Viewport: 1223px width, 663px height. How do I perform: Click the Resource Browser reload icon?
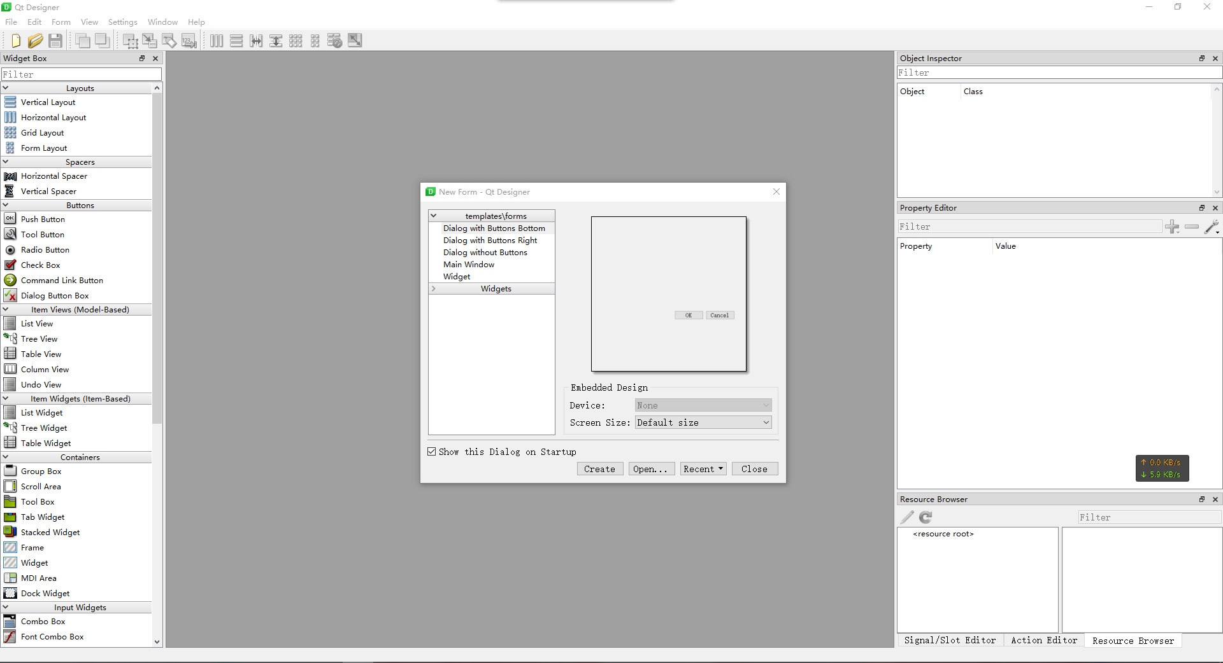pyautogui.click(x=926, y=517)
